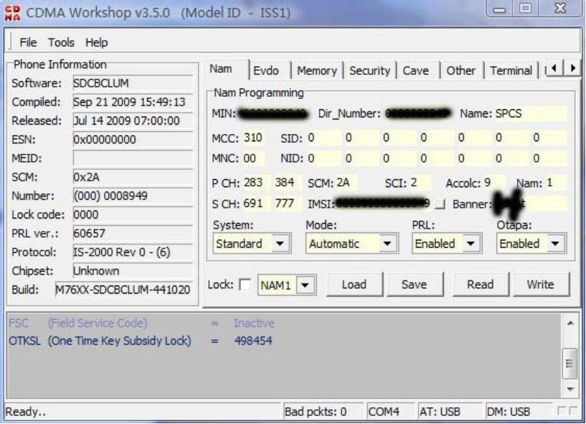
Task: Click the MIN field
Action: click(x=274, y=114)
